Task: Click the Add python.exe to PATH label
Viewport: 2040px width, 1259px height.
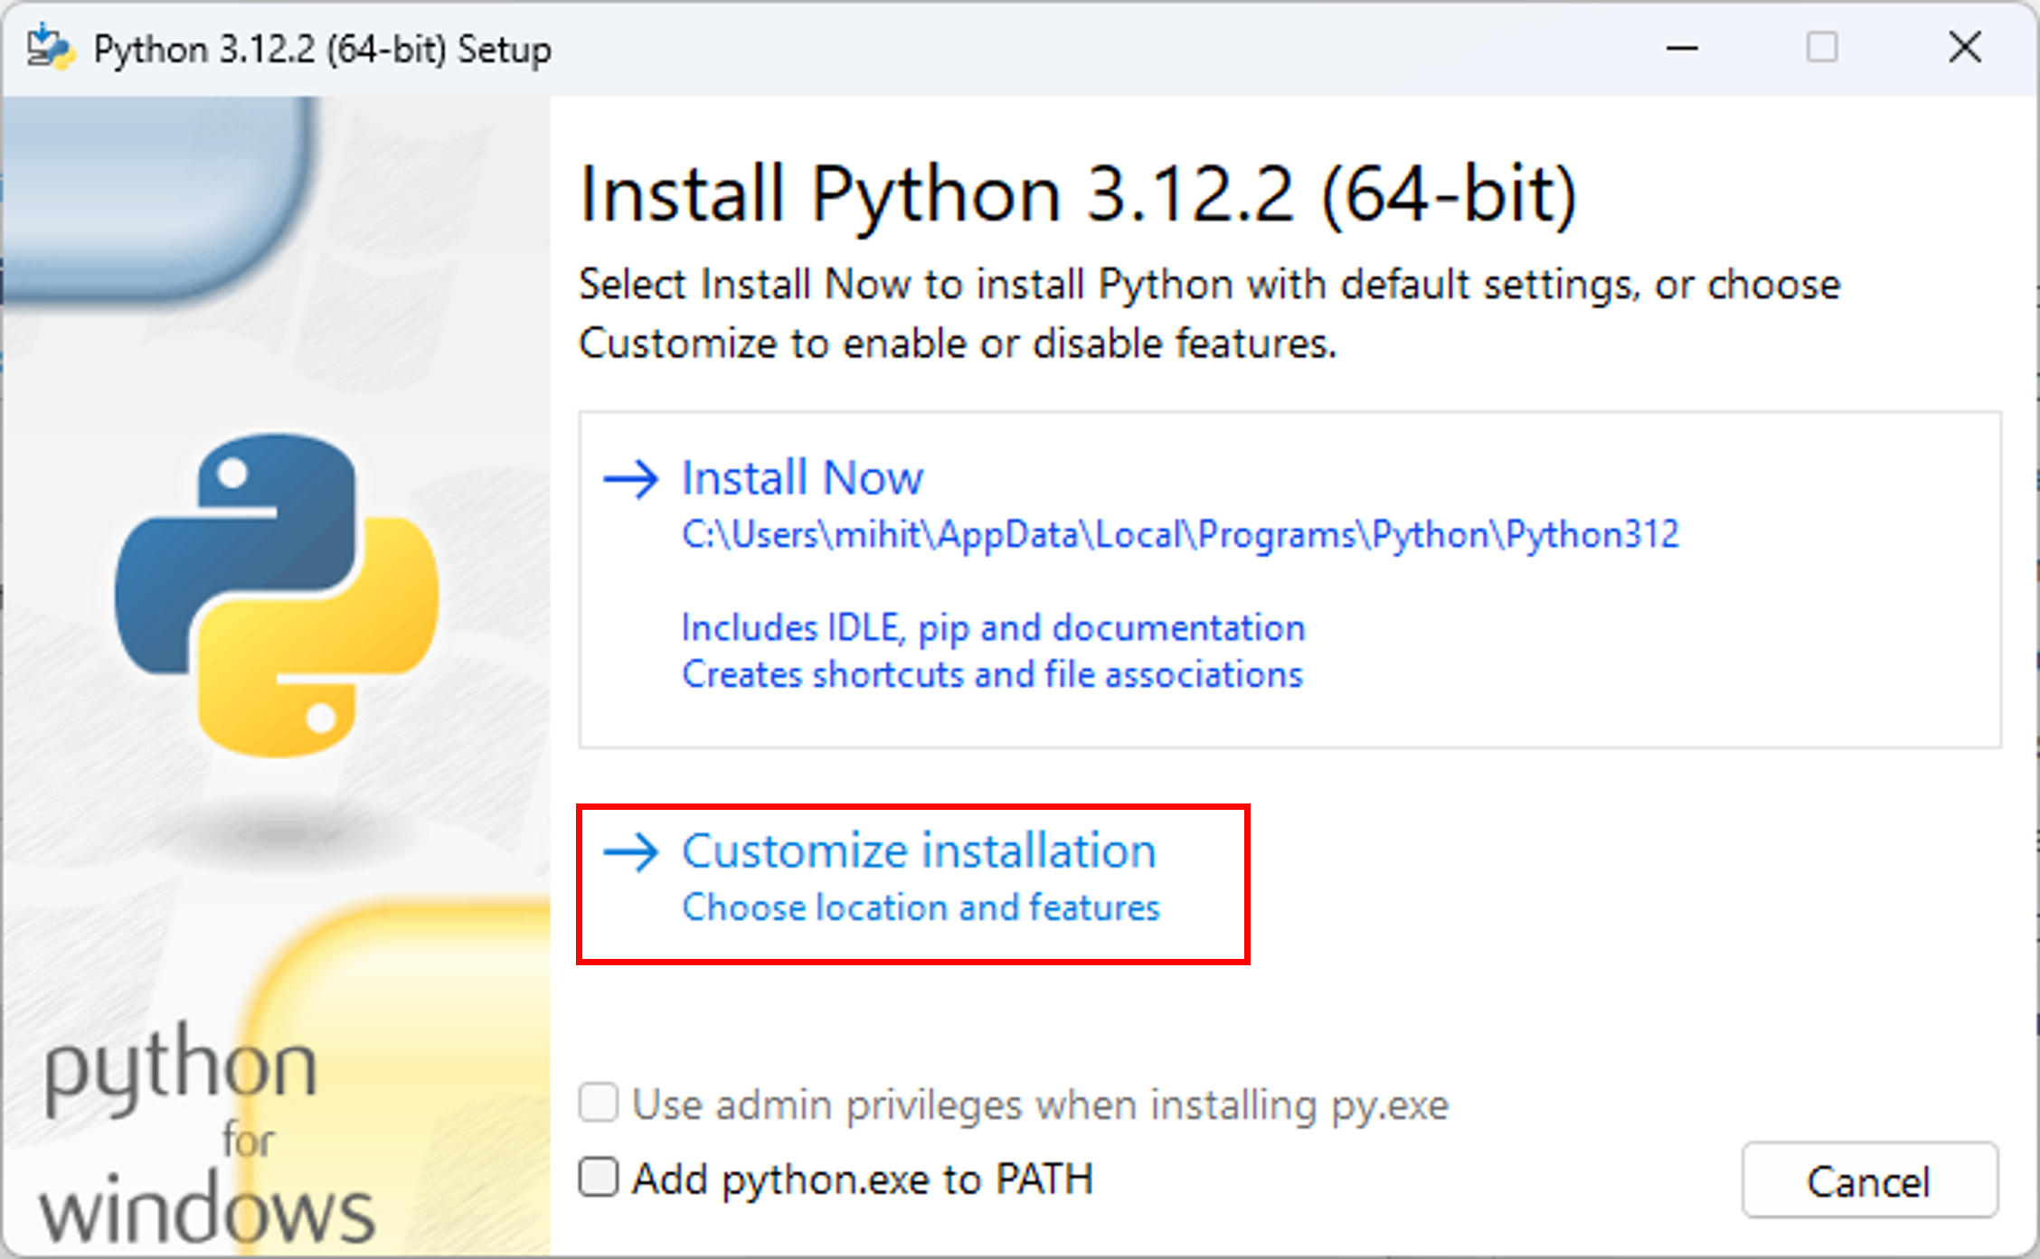Action: (x=862, y=1179)
